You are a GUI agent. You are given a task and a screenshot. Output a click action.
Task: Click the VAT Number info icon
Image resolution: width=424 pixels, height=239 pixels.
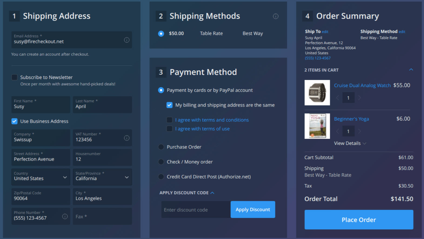point(126,138)
